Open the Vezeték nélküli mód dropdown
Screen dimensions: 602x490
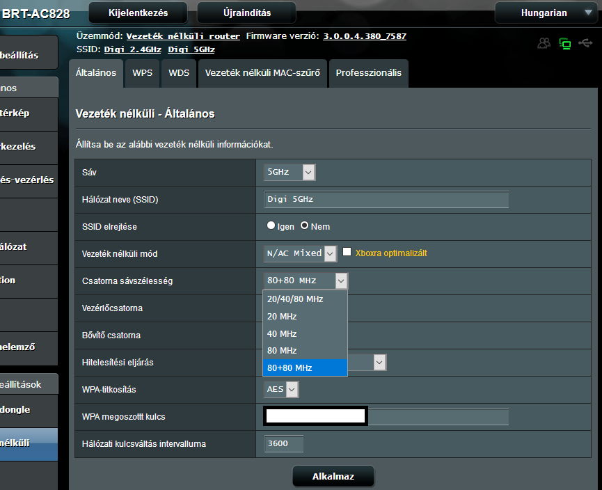[x=300, y=253]
